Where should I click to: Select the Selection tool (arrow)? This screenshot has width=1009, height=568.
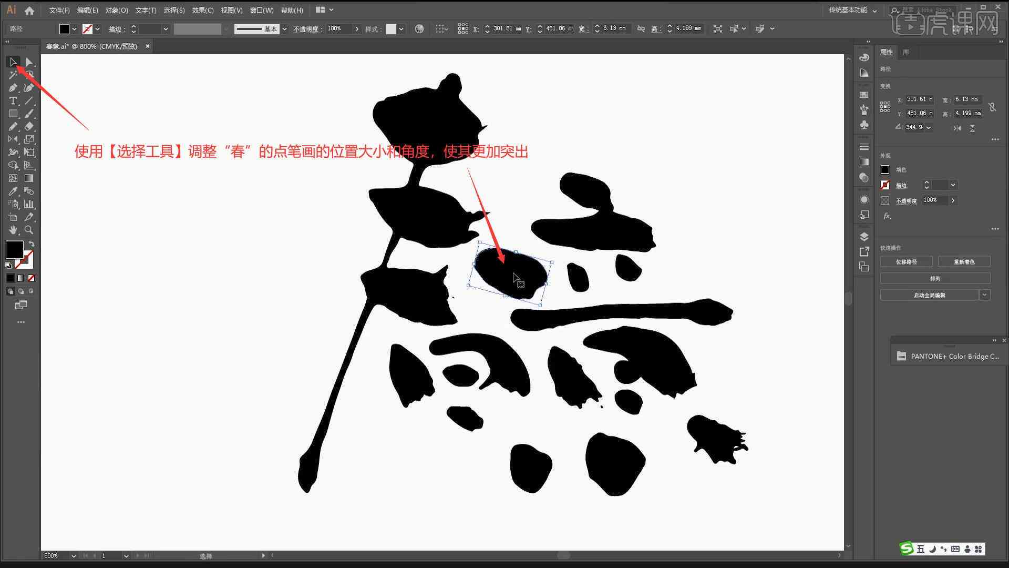tap(12, 62)
